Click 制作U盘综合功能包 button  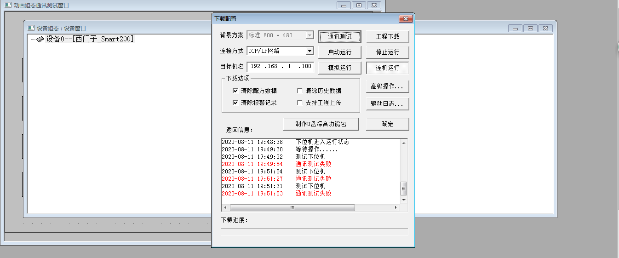tap(321, 124)
